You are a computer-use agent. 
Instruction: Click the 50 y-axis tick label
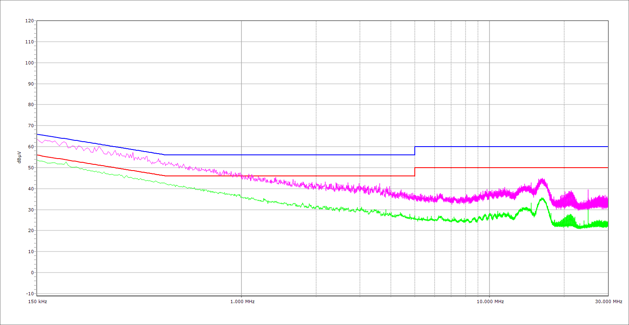30,168
